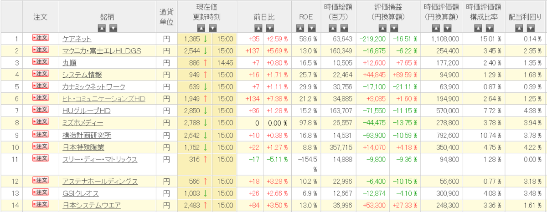This screenshot has height=212, width=547.
Task: Sort 配当利回り column ascending with up arrow
Action: pos(519,28)
